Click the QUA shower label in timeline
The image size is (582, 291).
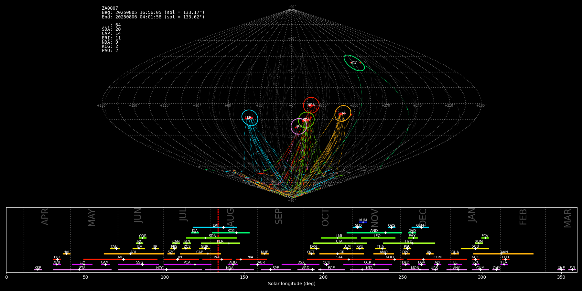(x=455, y=252)
